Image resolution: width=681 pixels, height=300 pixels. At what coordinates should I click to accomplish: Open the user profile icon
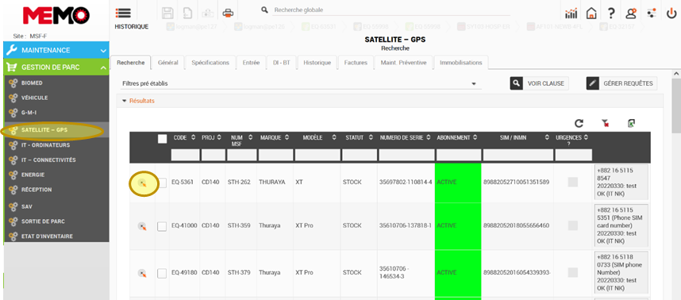click(631, 13)
